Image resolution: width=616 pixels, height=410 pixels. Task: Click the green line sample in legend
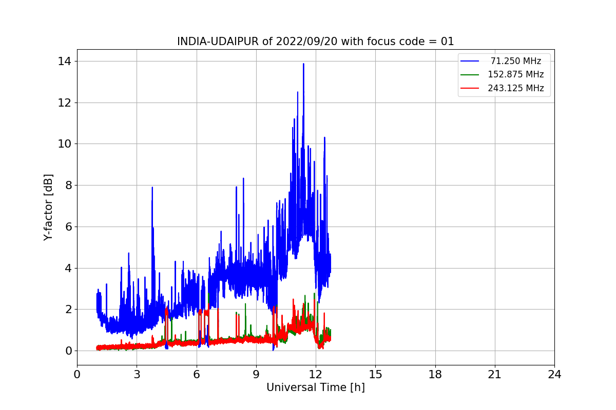coord(470,74)
